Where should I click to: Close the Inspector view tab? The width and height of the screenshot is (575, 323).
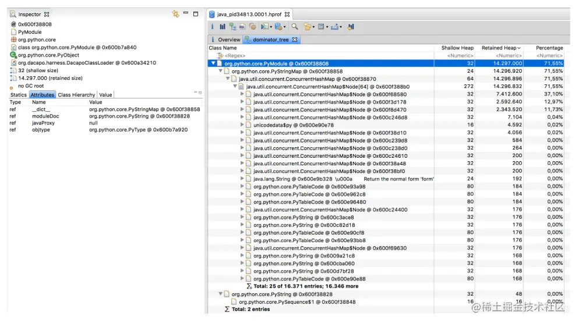pyautogui.click(x=47, y=15)
